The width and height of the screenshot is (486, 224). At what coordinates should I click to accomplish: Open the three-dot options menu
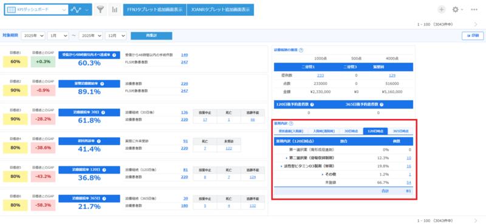(x=474, y=10)
